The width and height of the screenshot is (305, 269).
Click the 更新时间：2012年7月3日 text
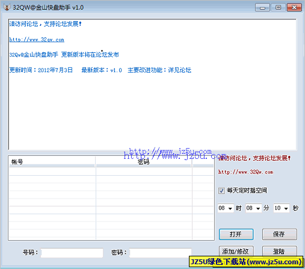41,70
